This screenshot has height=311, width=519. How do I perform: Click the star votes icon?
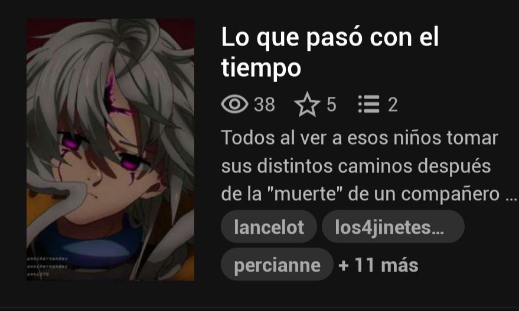(x=307, y=104)
